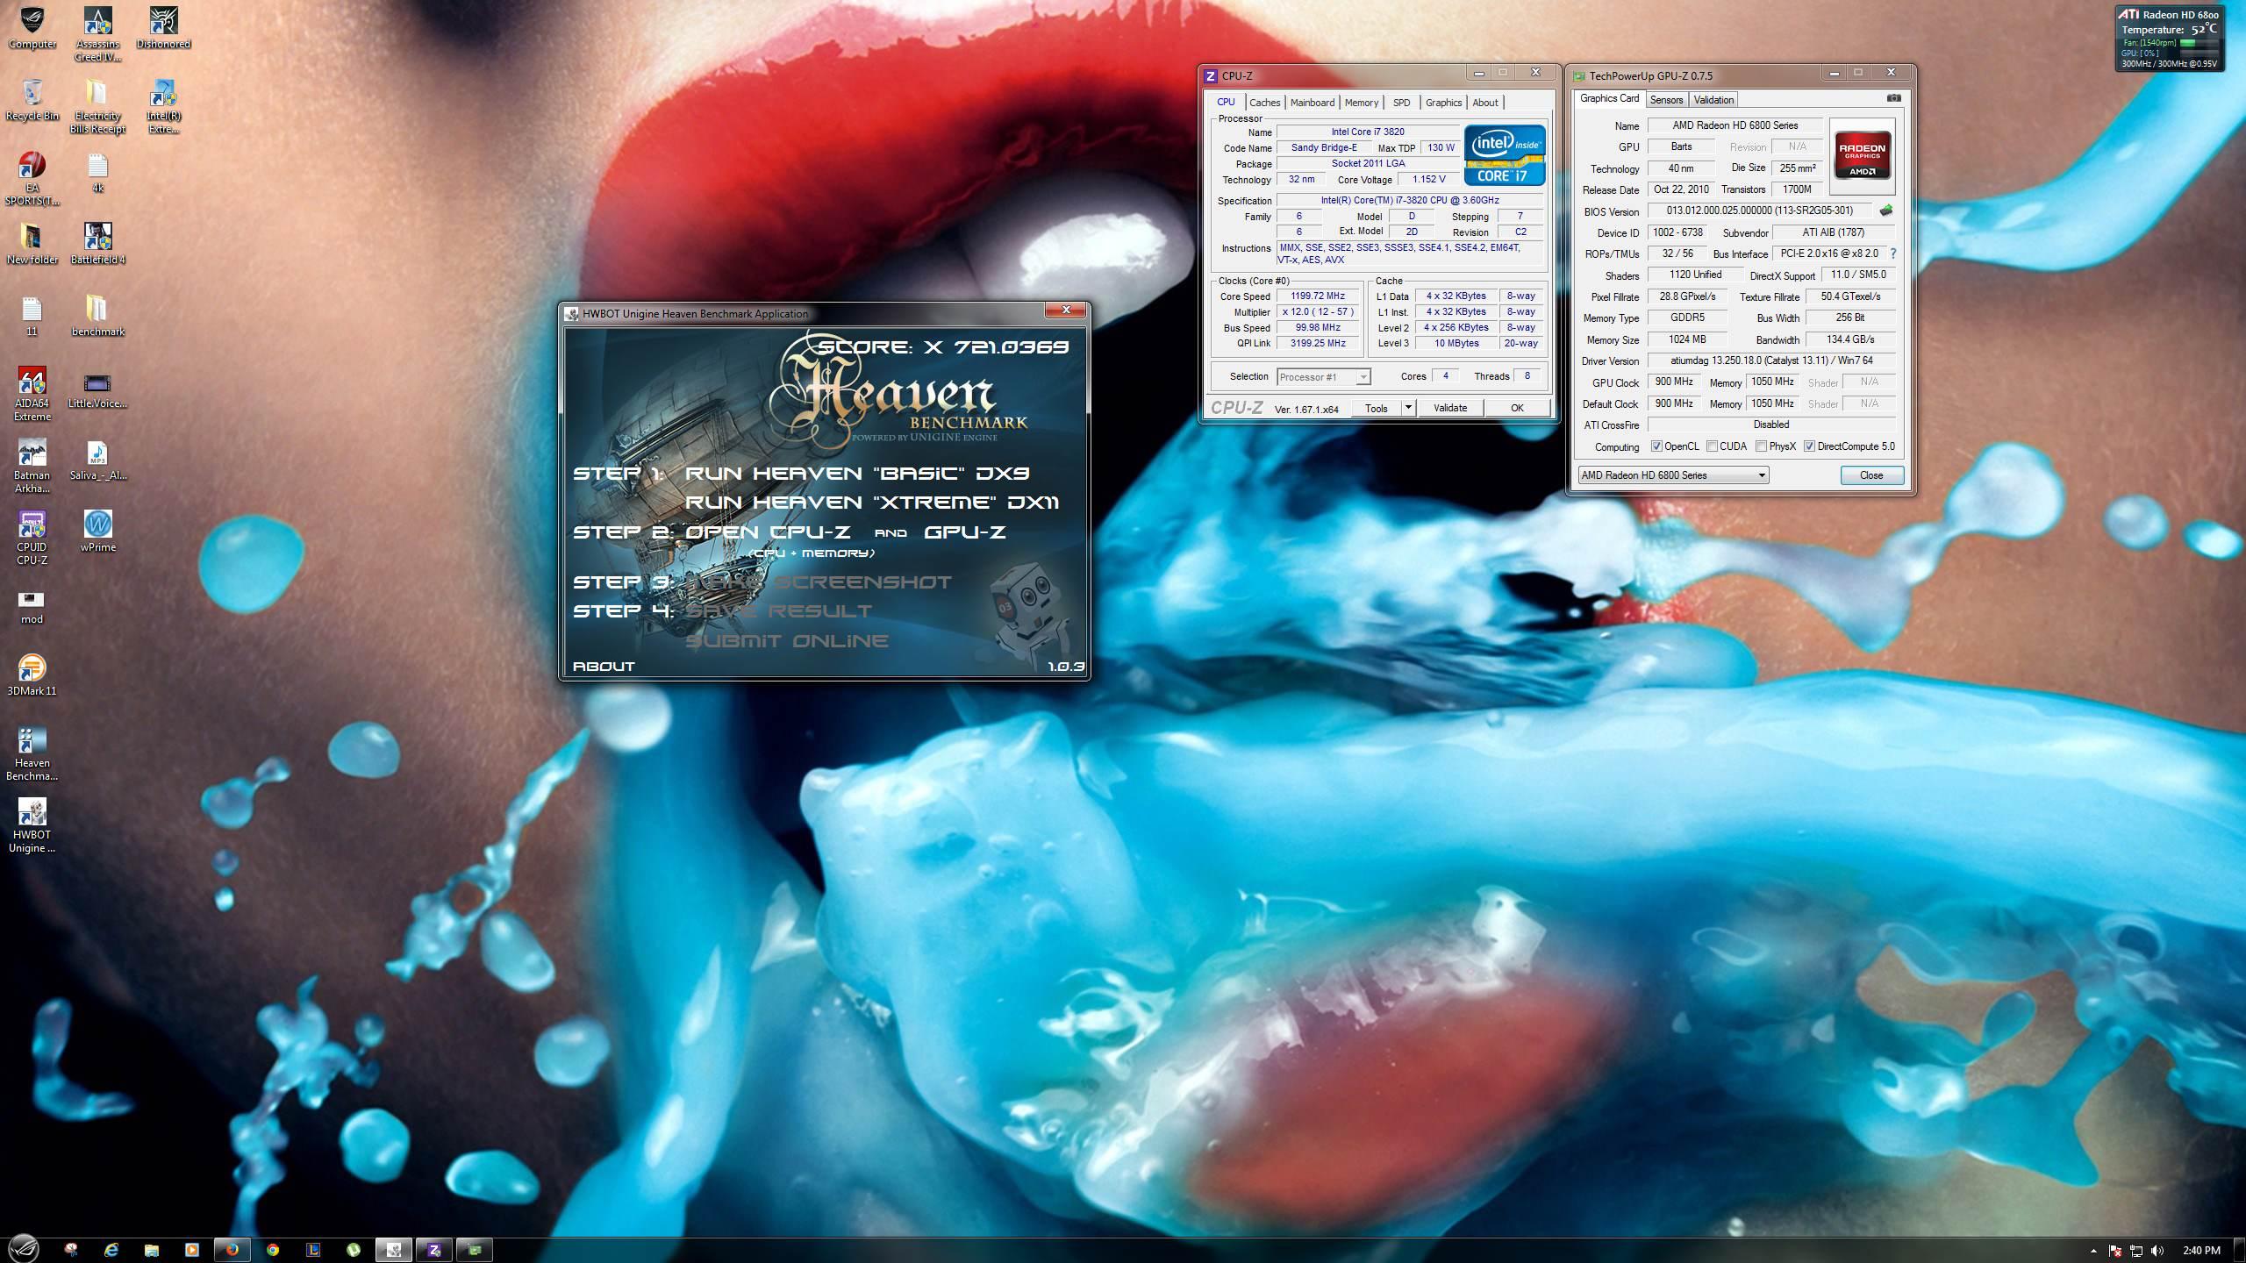The image size is (2246, 1263).
Task: Open Firefox from the taskbar
Action: pyautogui.click(x=232, y=1250)
